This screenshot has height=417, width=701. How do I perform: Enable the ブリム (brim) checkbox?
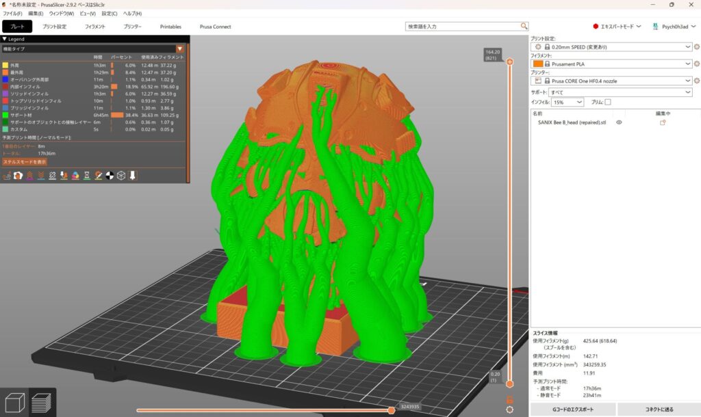607,102
